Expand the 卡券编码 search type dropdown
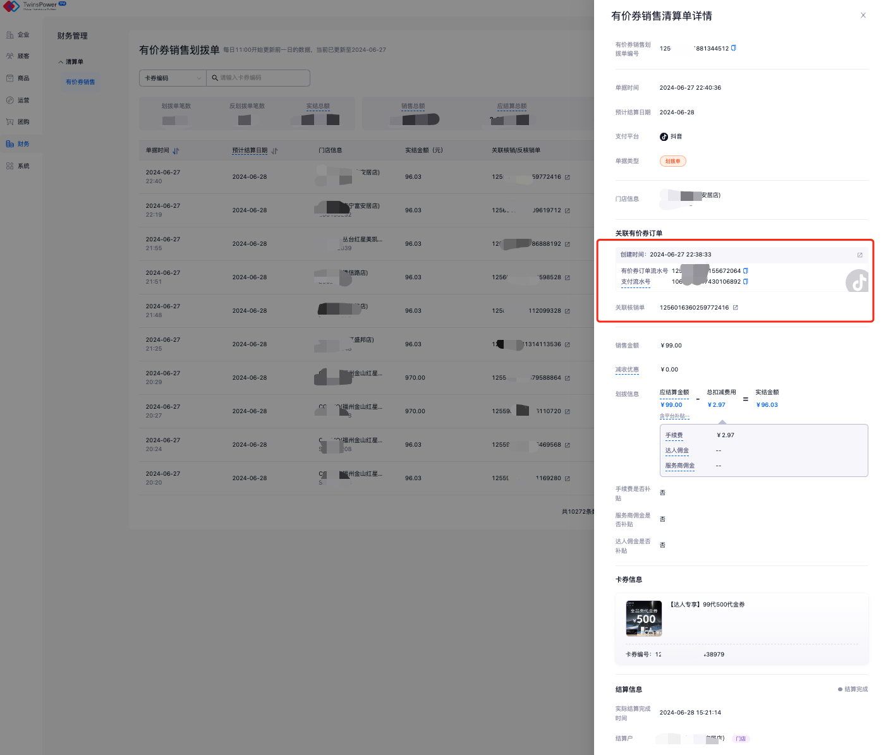 173,78
